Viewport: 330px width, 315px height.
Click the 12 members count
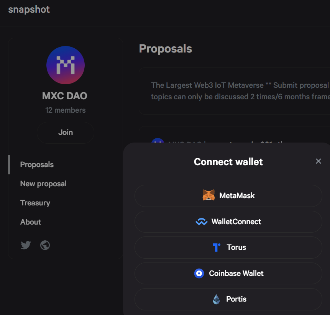point(66,110)
